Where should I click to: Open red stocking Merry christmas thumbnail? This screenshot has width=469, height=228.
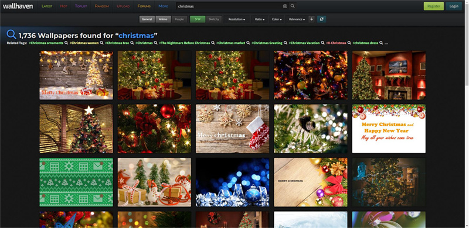coord(232,129)
